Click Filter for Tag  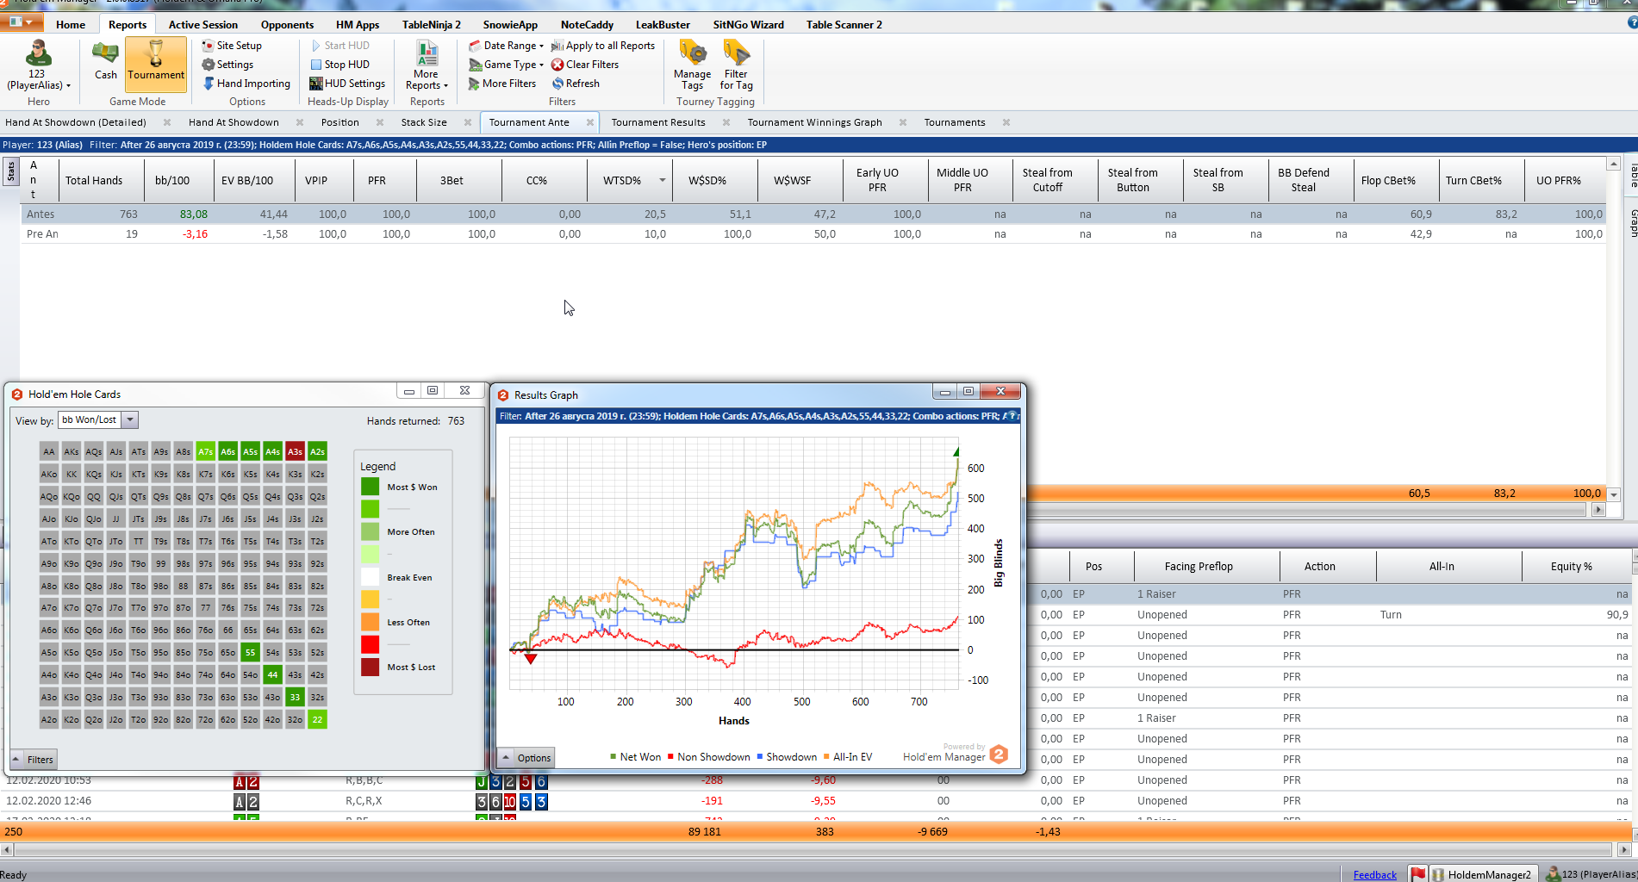736,65
